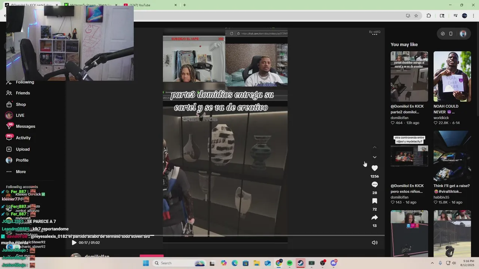This screenshot has width=479, height=269.
Task: Open TikTok profile avatar at top right
Action: 463,34
